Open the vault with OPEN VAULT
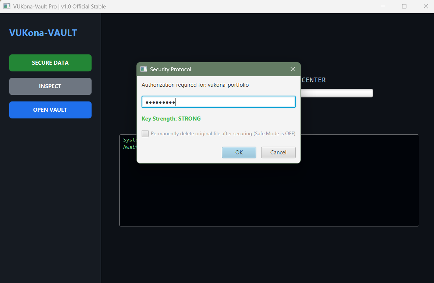 pos(50,110)
